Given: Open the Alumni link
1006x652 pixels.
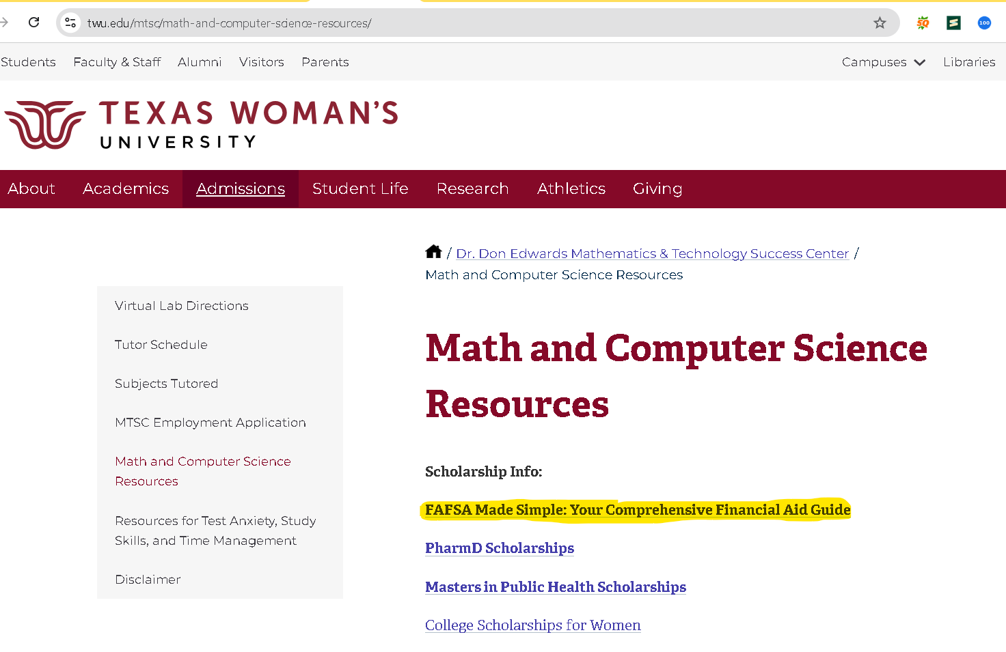Looking at the screenshot, I should pyautogui.click(x=200, y=62).
